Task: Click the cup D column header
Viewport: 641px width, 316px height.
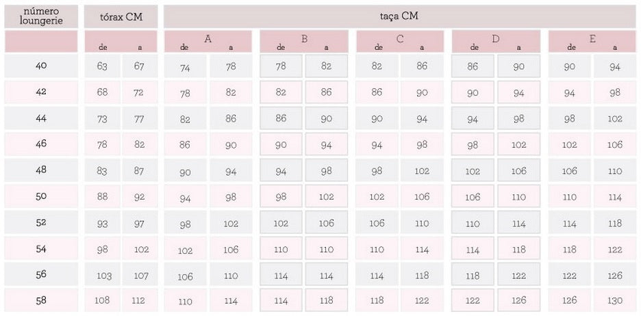Action: pyautogui.click(x=496, y=42)
